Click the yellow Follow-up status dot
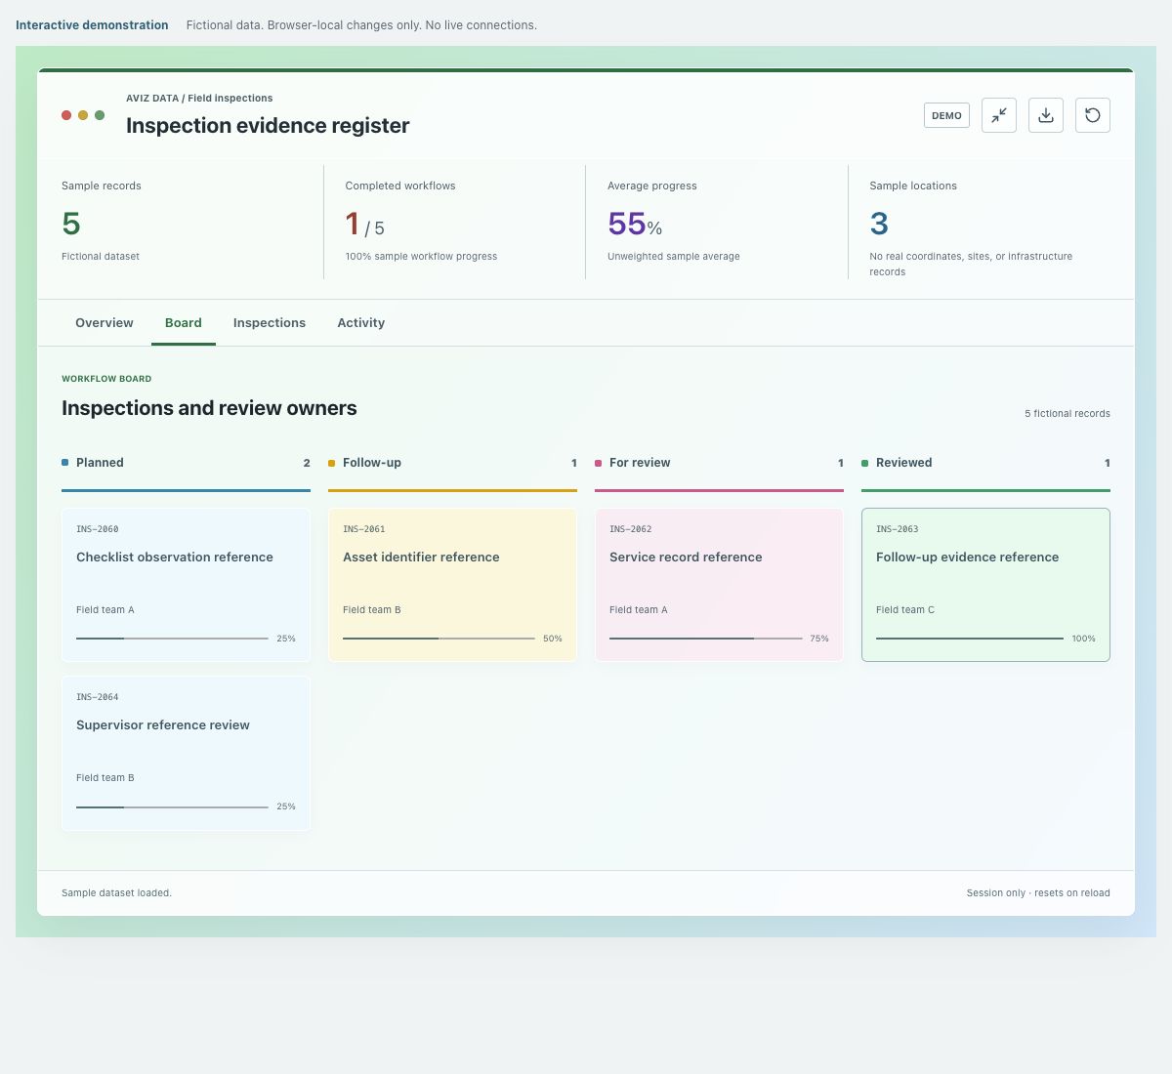Viewport: 1172px width, 1074px height. click(x=332, y=463)
